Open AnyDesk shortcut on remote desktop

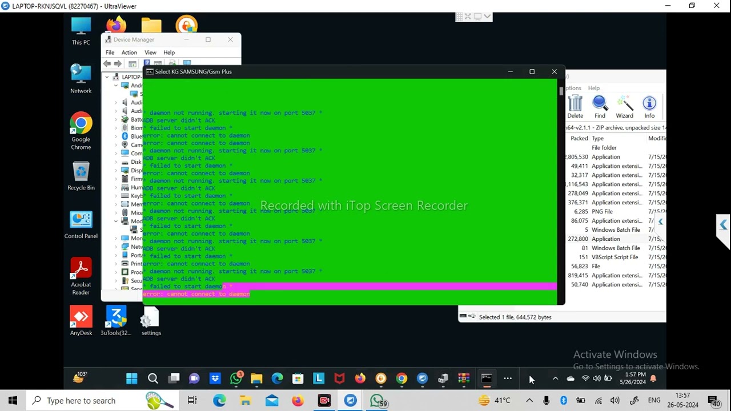click(81, 321)
